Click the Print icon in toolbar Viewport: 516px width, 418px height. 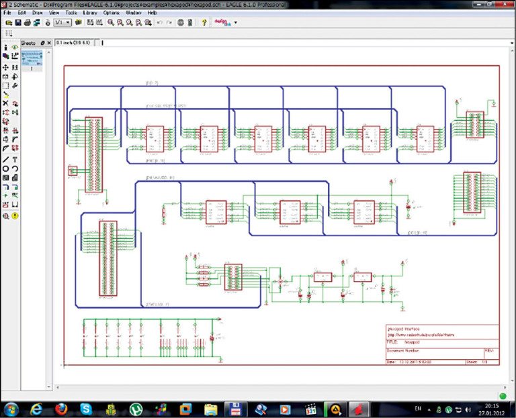tap(27, 22)
